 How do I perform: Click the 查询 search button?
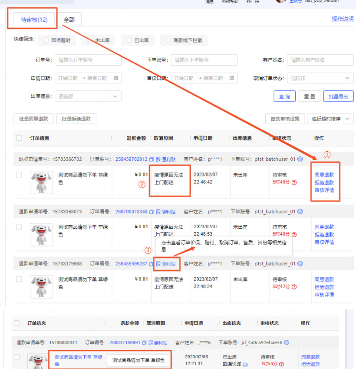[x=284, y=97]
